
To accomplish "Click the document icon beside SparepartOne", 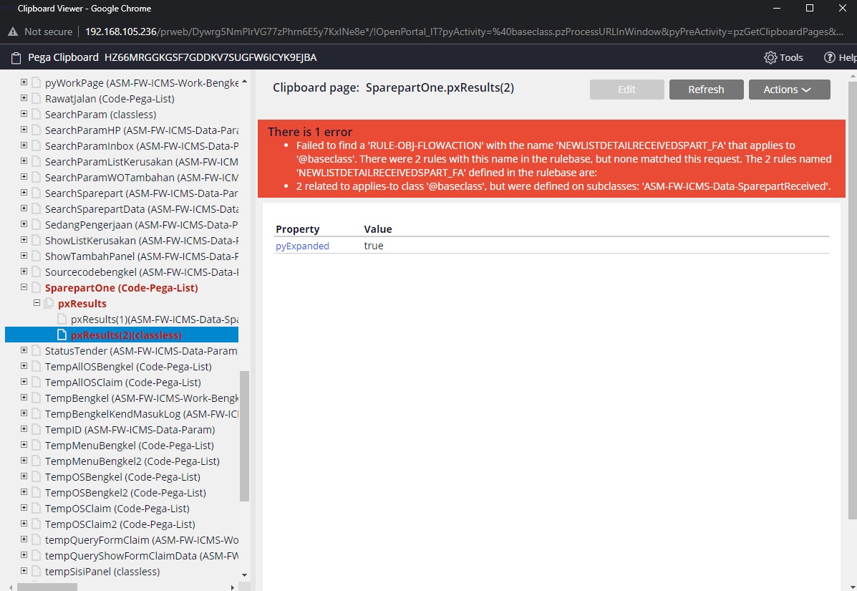I will [34, 287].
